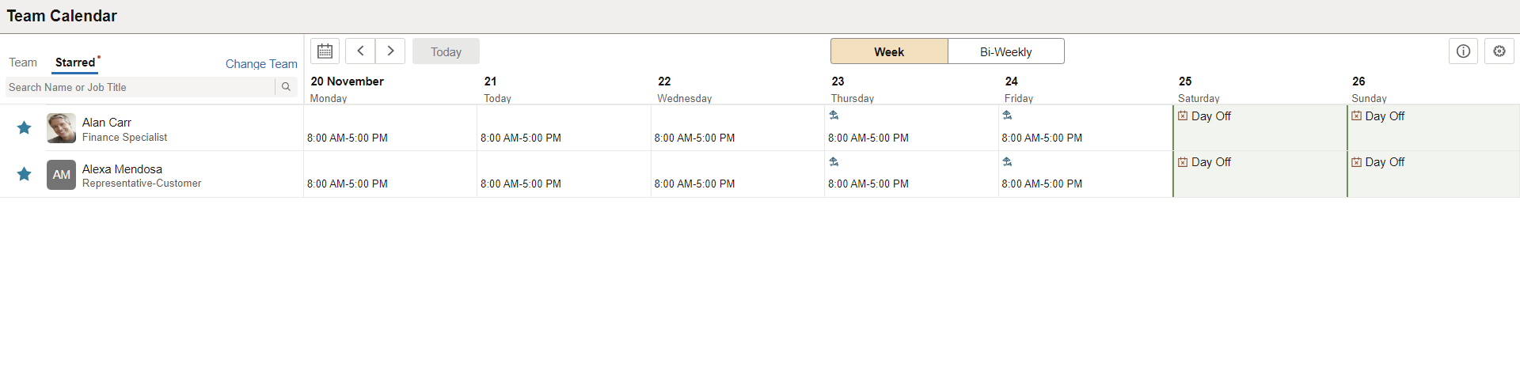
Task: Select the Starred tab
Action: coord(75,62)
